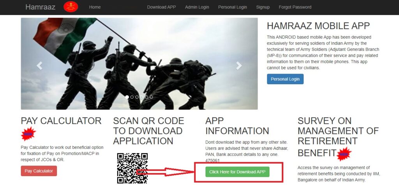The width and height of the screenshot is (399, 185).
Task: Open the Hamraaz brand link
Action: (40, 7)
